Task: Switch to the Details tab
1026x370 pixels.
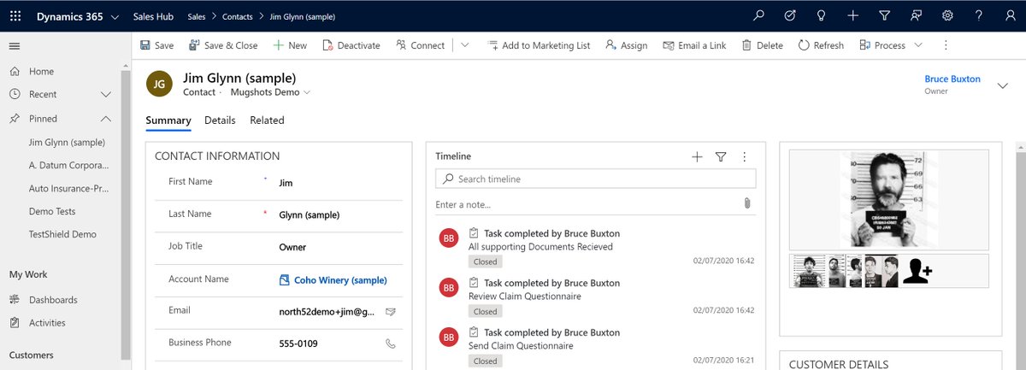Action: point(220,120)
